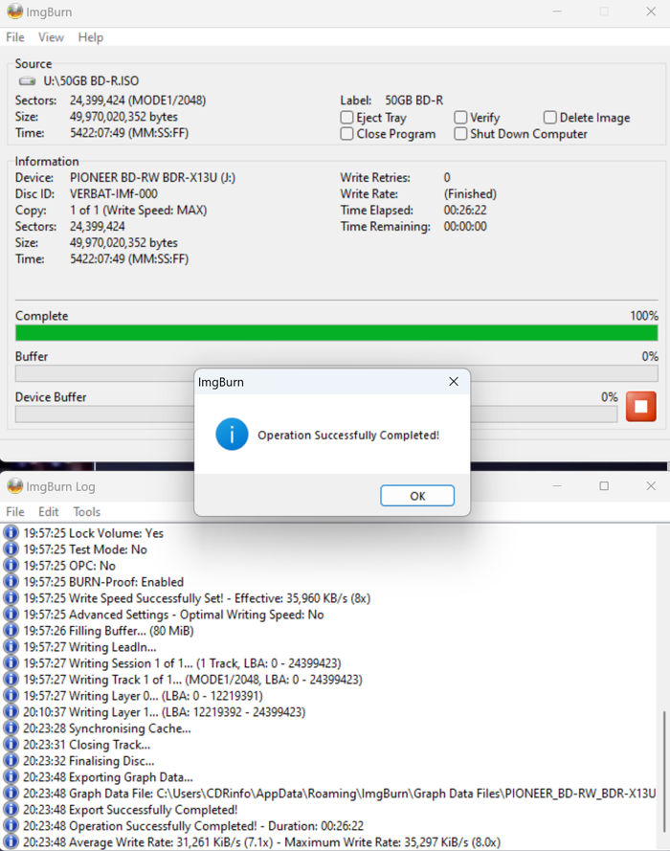The height and width of the screenshot is (851, 670).
Task: Click the Disc ID value VERBAT-IMf-000
Action: 113,193
